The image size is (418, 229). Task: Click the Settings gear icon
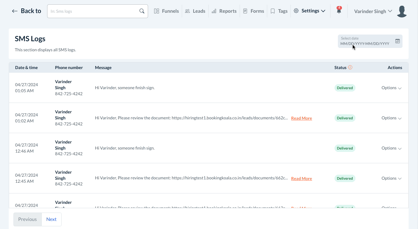tap(296, 11)
